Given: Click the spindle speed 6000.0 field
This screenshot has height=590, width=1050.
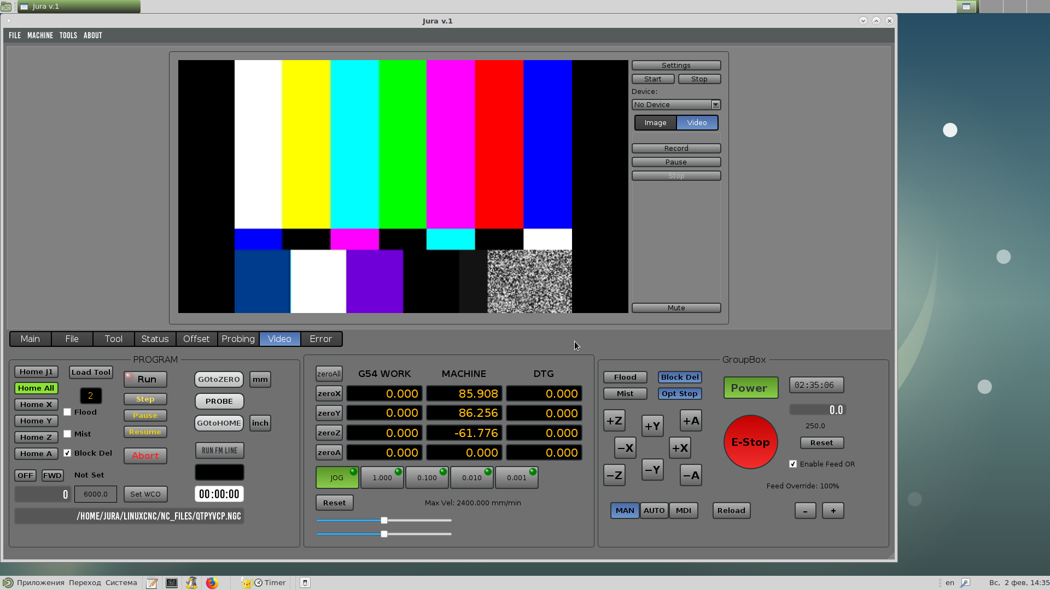Looking at the screenshot, I should click(x=96, y=494).
